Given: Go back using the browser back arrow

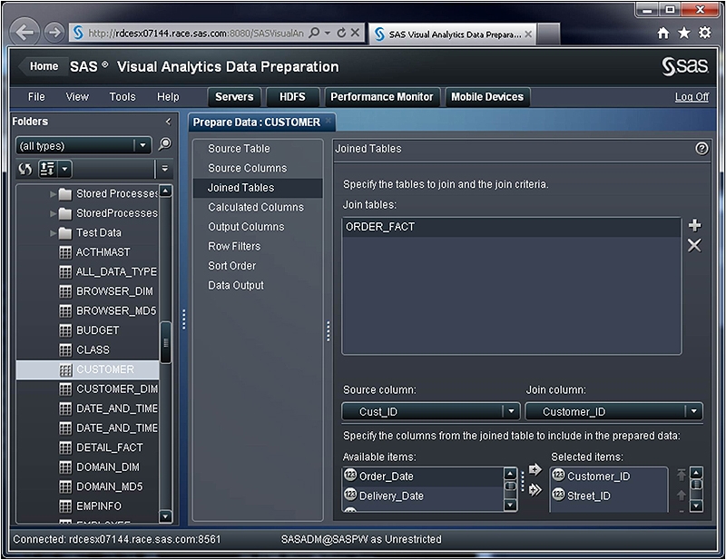Looking at the screenshot, I should point(25,33).
